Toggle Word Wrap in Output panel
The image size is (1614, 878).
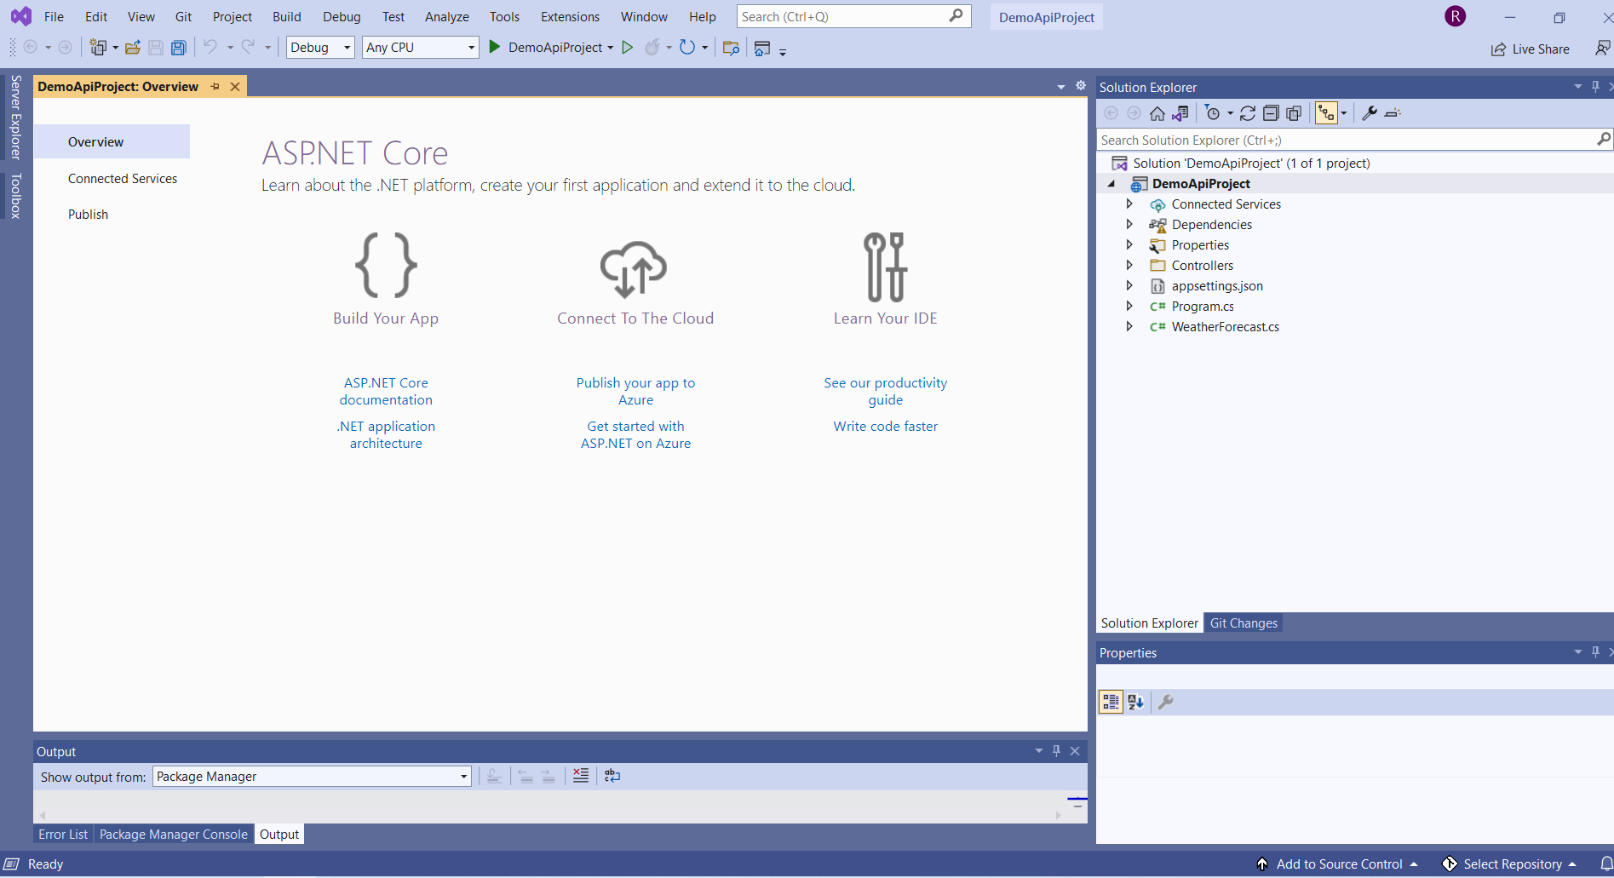click(x=612, y=776)
